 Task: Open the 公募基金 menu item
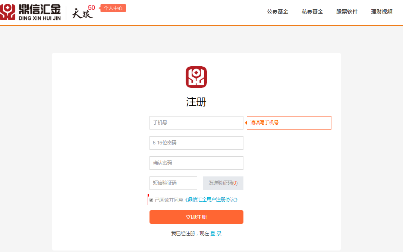tap(278, 12)
